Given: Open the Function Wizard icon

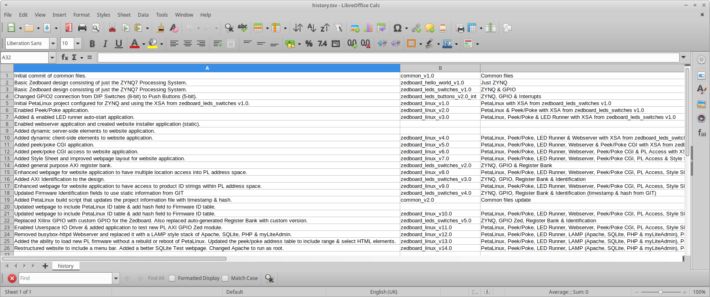Looking at the screenshot, I should [64, 58].
